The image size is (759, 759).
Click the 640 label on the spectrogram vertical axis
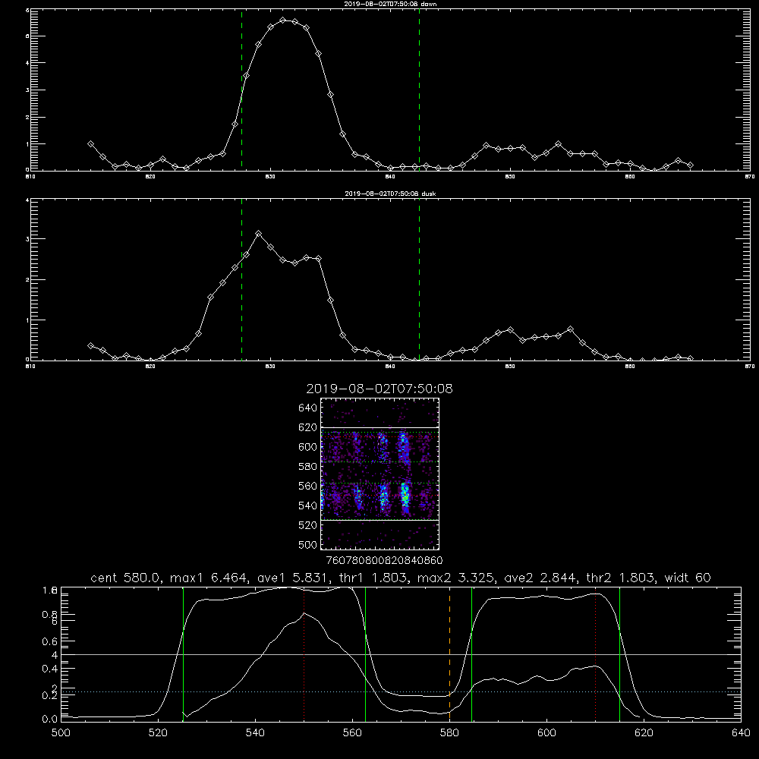click(x=307, y=408)
